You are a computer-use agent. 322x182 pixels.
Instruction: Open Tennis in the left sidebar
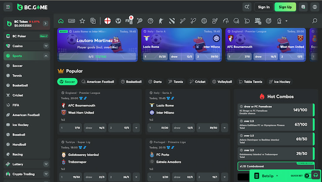pyautogui.click(x=17, y=76)
